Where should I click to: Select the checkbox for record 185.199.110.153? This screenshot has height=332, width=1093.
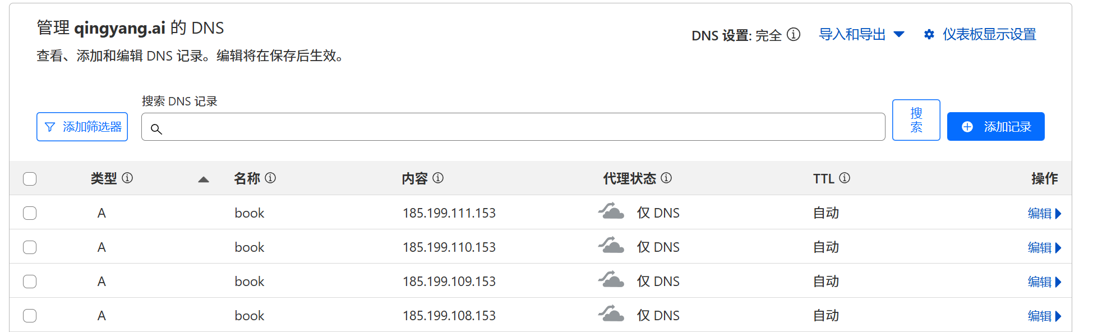pyautogui.click(x=30, y=247)
